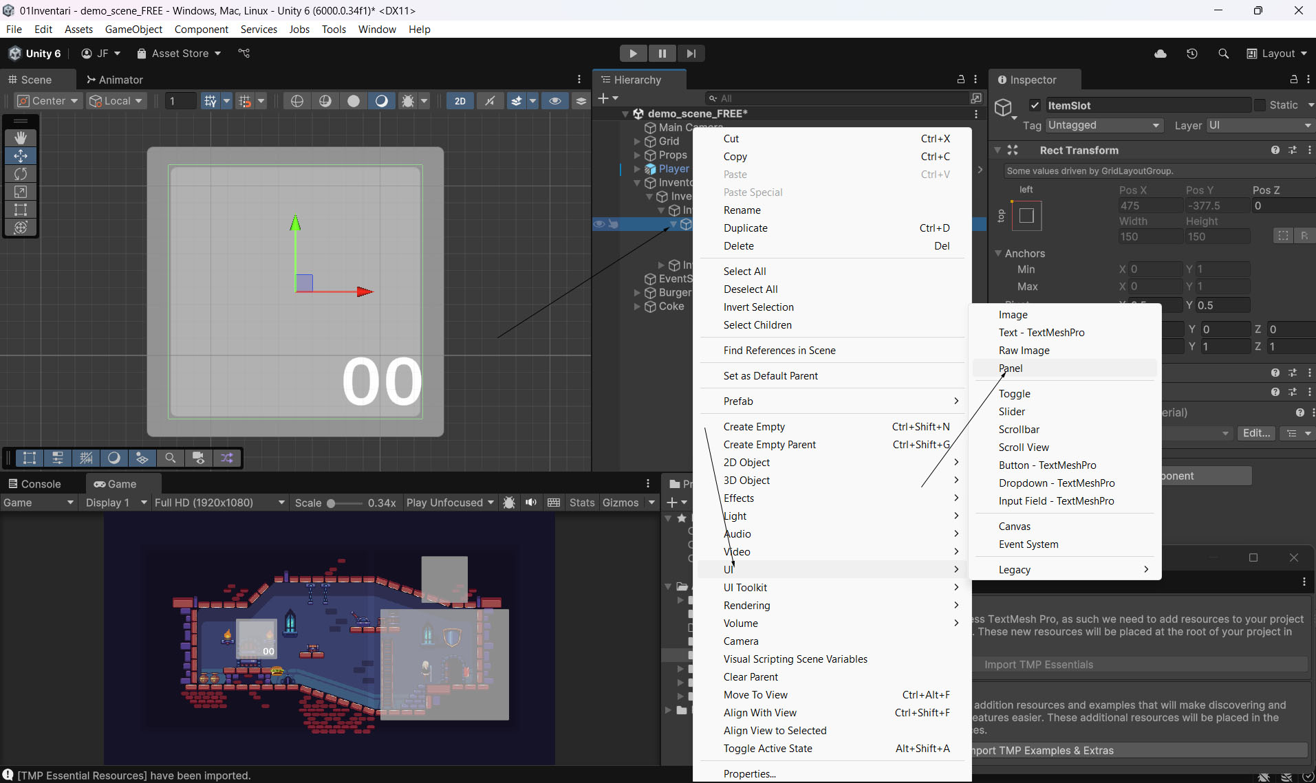This screenshot has width=1316, height=783.
Task: Click the Edit... button in Inspector
Action: tap(1256, 433)
